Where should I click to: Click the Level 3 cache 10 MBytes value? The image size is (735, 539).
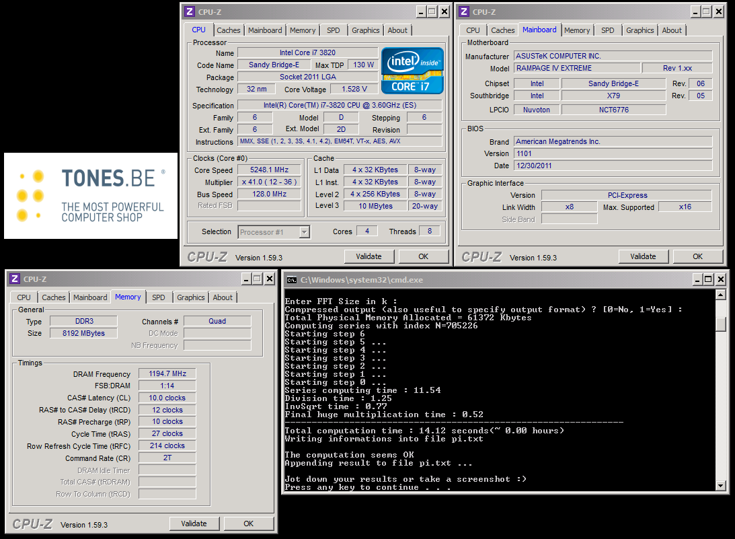coord(375,206)
